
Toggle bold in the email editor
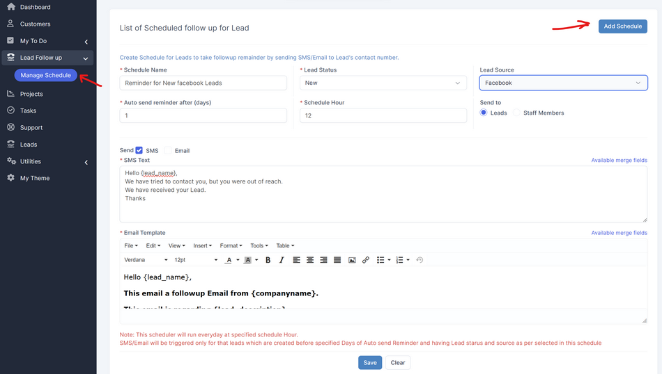coord(268,260)
